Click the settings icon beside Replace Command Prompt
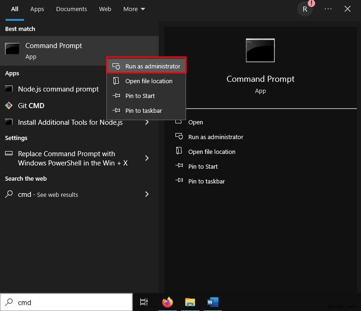 coord(9,153)
